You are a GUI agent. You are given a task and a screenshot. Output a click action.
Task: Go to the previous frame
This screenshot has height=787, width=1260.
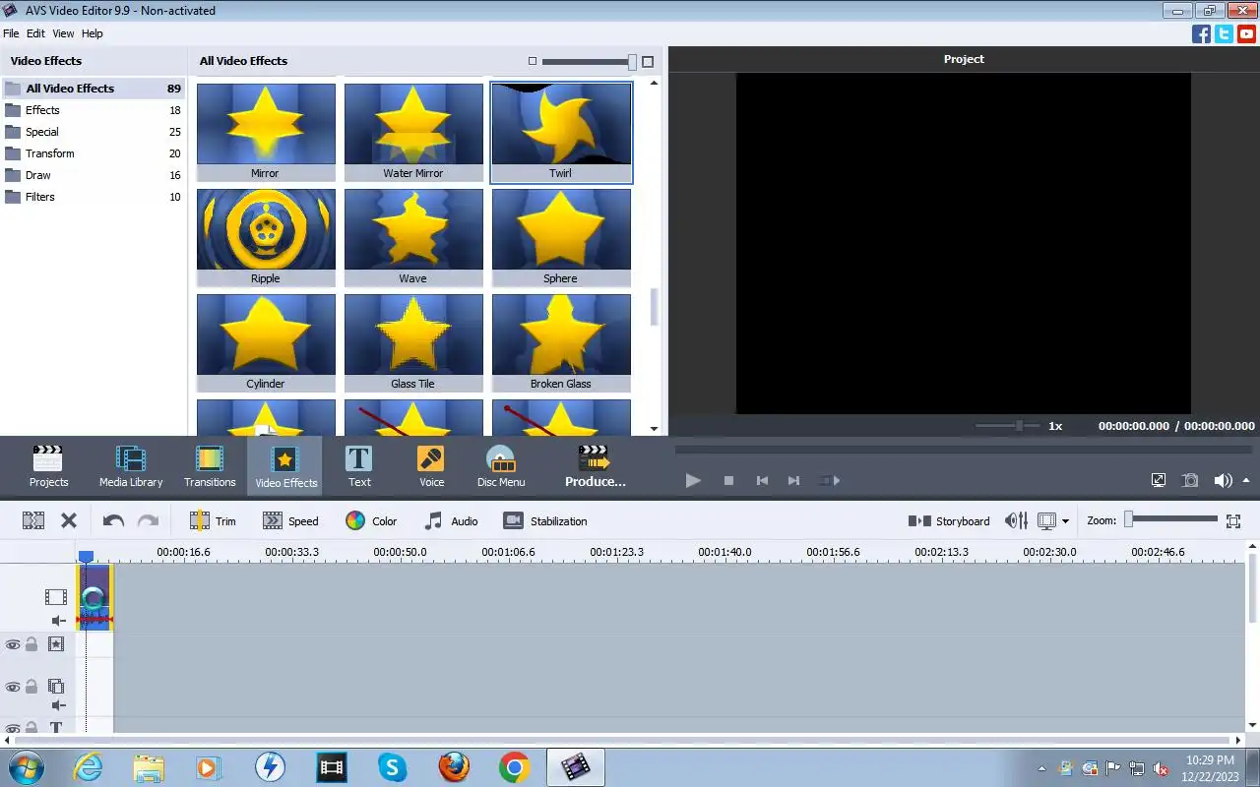click(x=762, y=480)
